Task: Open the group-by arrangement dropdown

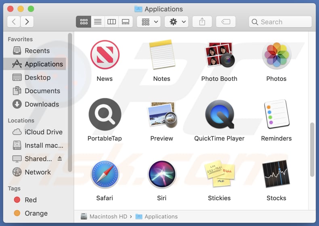Action: (x=149, y=21)
